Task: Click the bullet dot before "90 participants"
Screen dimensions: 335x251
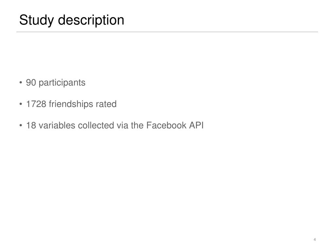Action: pyautogui.click(x=21, y=82)
